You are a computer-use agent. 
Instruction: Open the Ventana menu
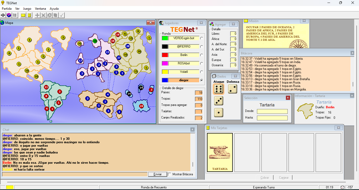click(40, 9)
